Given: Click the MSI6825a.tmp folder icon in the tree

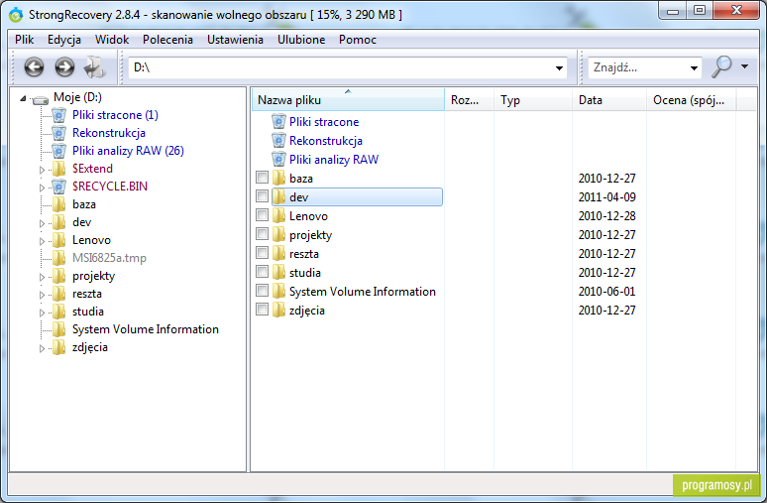Looking at the screenshot, I should tap(58, 258).
